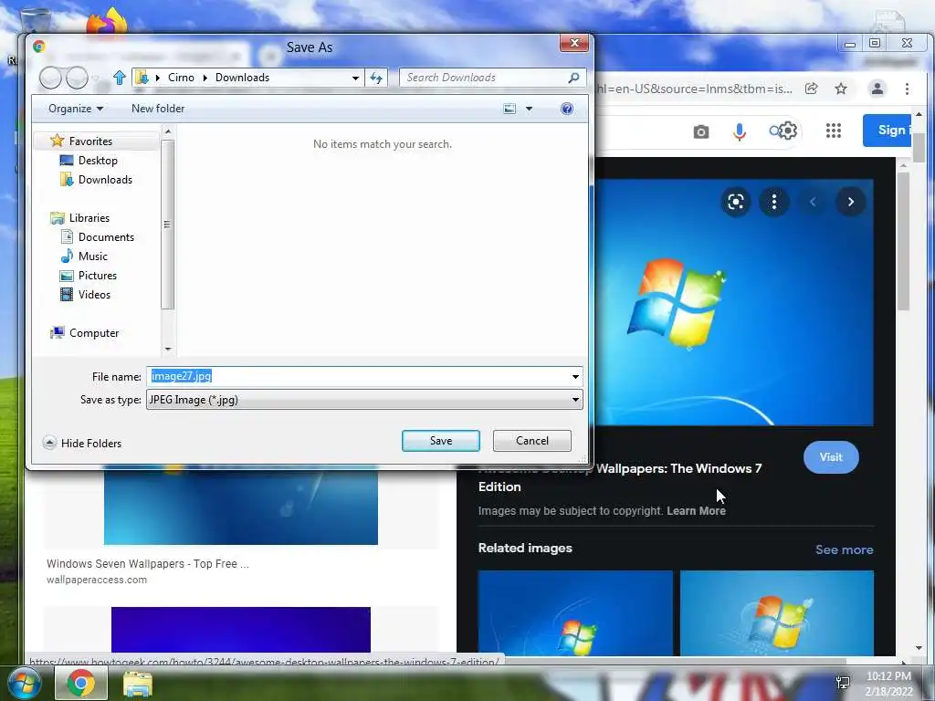Open the image preview three-dot options

[774, 202]
